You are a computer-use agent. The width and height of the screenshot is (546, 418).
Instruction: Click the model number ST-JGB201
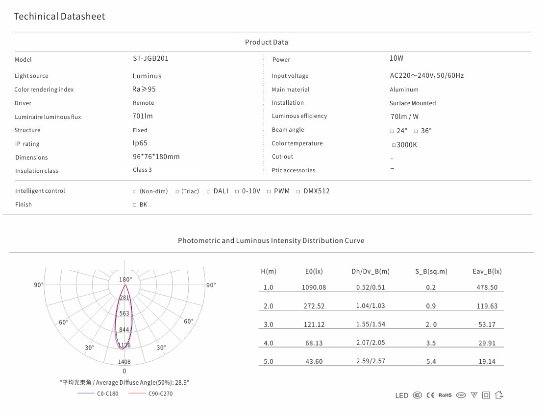150,58
